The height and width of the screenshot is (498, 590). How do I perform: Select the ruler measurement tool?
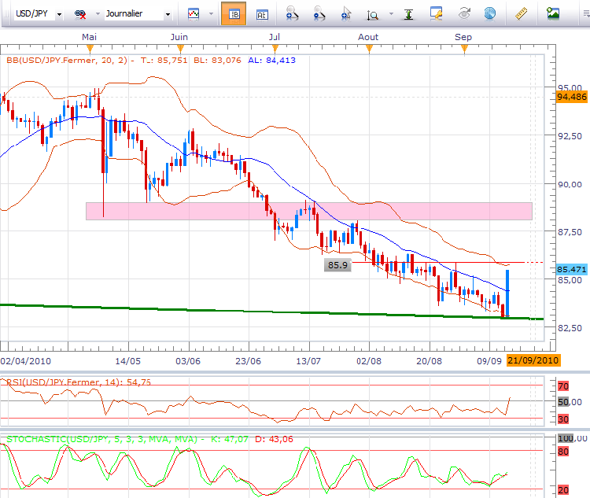(520, 13)
